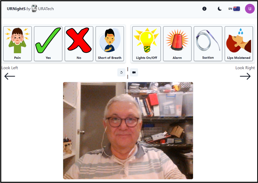Activate the Lights On/Off bulb tile
258x183 pixels.
point(146,44)
